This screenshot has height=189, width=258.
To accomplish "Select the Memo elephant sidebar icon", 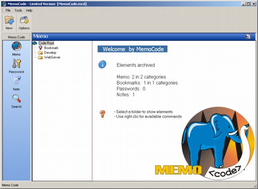I will pos(16,46).
